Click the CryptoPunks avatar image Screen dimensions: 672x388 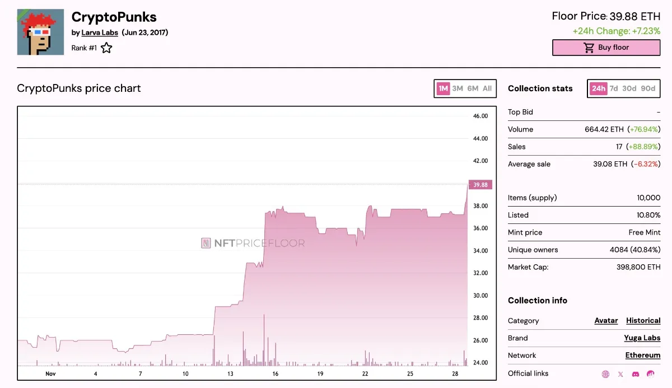(x=40, y=32)
